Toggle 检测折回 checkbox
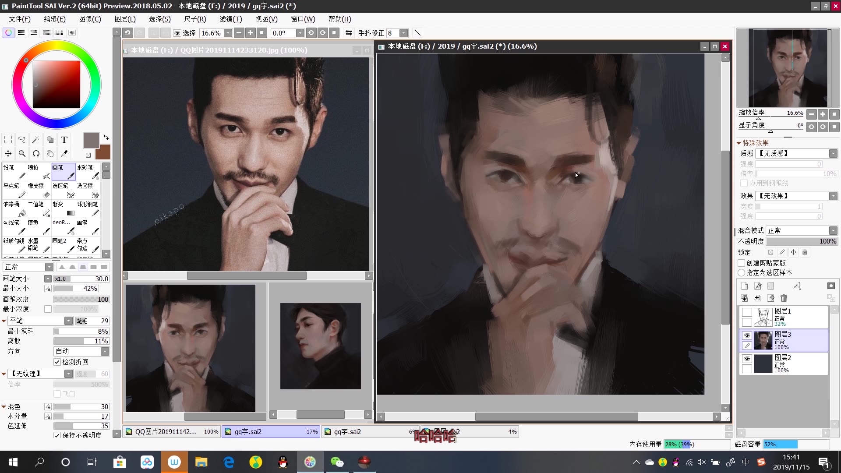Image resolution: width=841 pixels, height=473 pixels. tap(57, 362)
